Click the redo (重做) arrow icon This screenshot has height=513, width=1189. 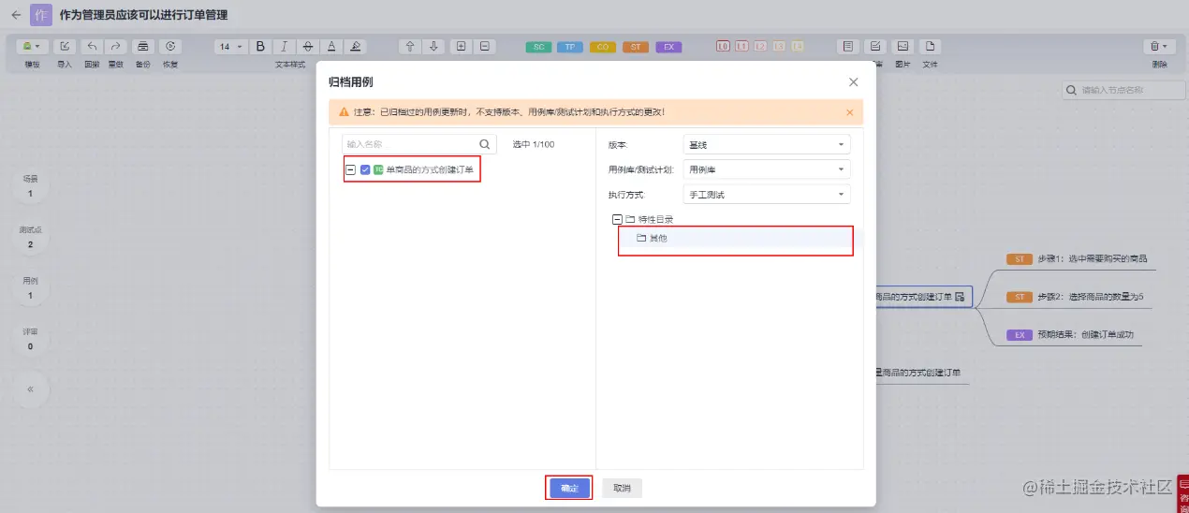click(x=116, y=46)
